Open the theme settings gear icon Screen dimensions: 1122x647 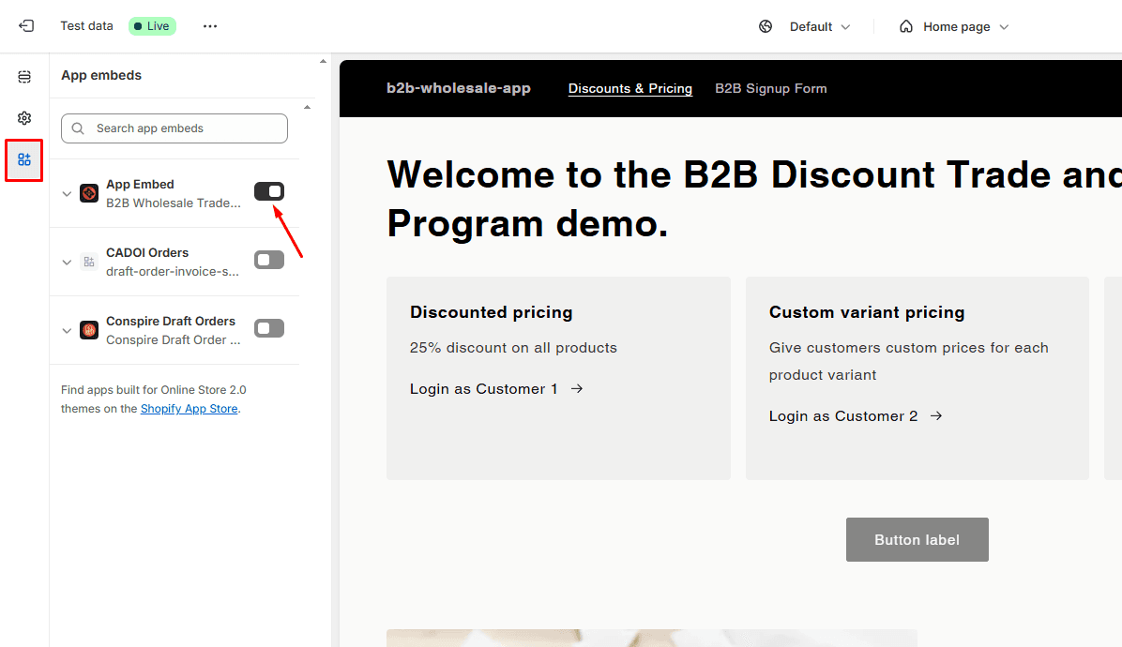point(24,118)
